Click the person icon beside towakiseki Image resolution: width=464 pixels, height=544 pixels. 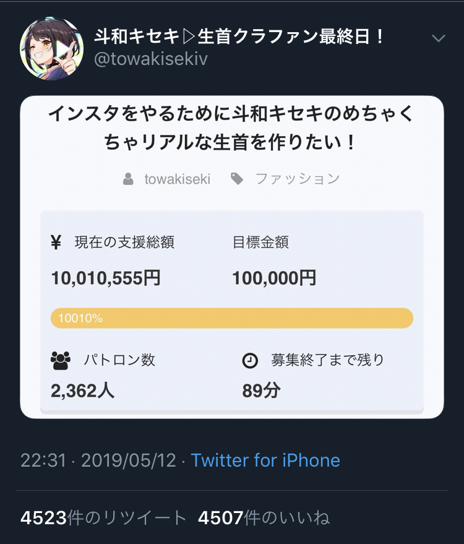point(128,179)
